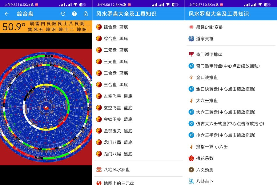This screenshot has height=185, width=277.
Task: Tap the yin-yang icon beside 龙门八局 黑底
Action: click(99, 154)
